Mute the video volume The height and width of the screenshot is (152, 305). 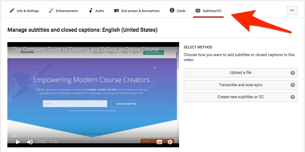(x=30, y=142)
